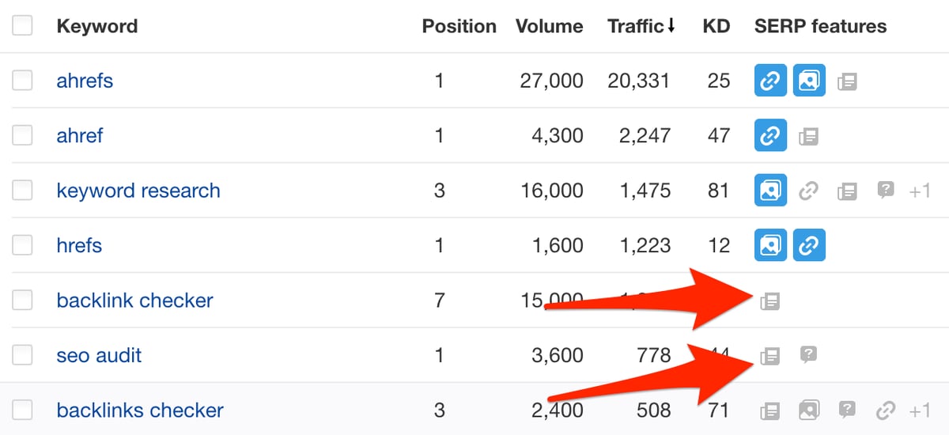
Task: Check the box next to hrefs
Action: tap(22, 245)
